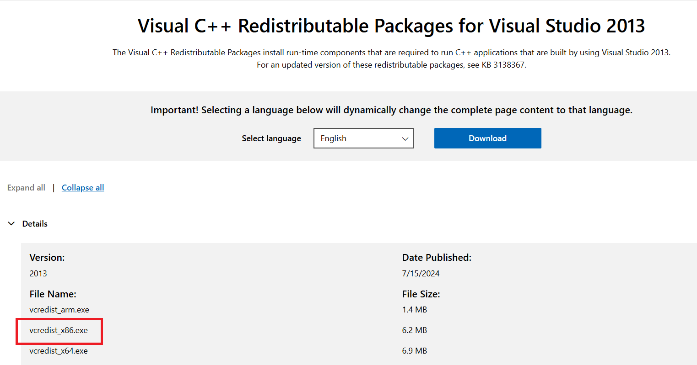
Task: Click the File Size: label
Action: (421, 294)
